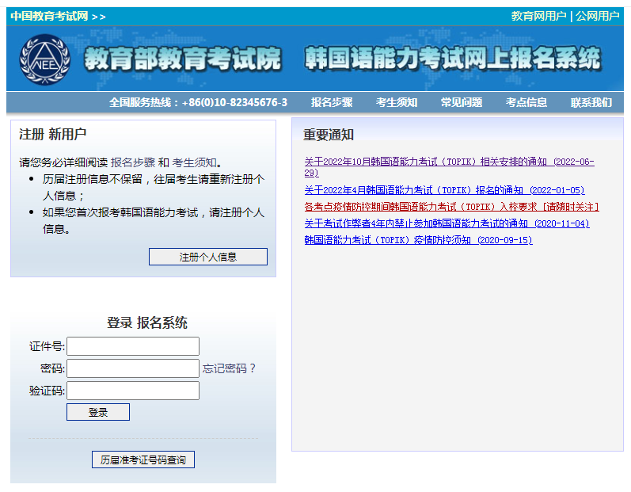Viewport: 631px width, 492px height.
Task: Switch to 教育网用户 access
Action: (538, 16)
